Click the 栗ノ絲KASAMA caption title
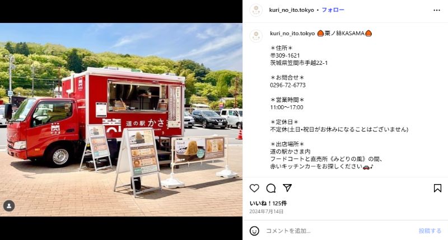The width and height of the screenshot is (448, 240). pos(344,34)
